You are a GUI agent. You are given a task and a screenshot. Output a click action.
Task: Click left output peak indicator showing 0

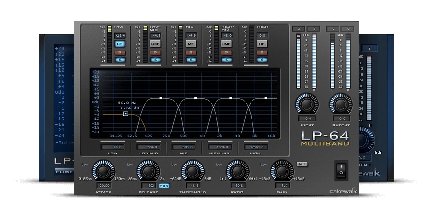(x=333, y=29)
